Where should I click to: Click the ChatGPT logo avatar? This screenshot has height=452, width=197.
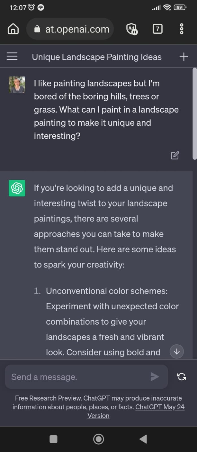tap(17, 188)
